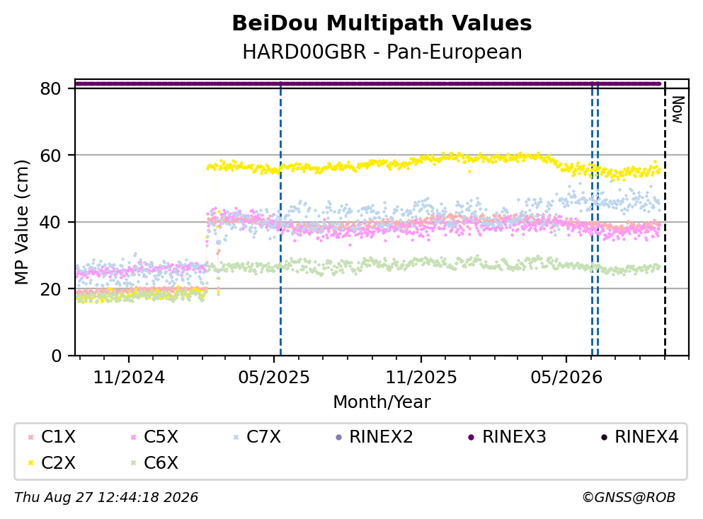Click the C7X light blue legend marker
Image resolution: width=703 pixels, height=519 pixels.
pos(236,437)
